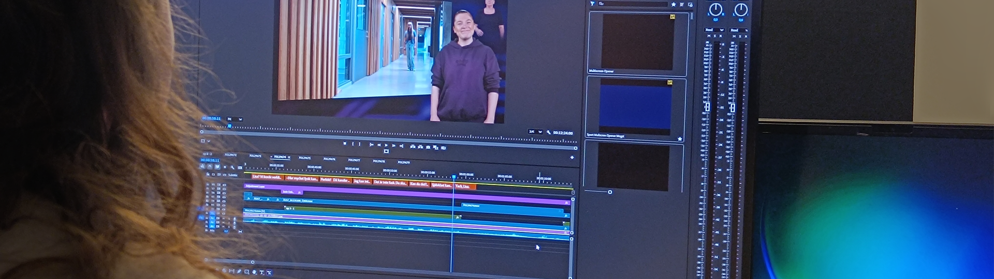Viewport: 994px width, 279px height.
Task: Click the Step Forward one frame button
Action: tap(394, 146)
